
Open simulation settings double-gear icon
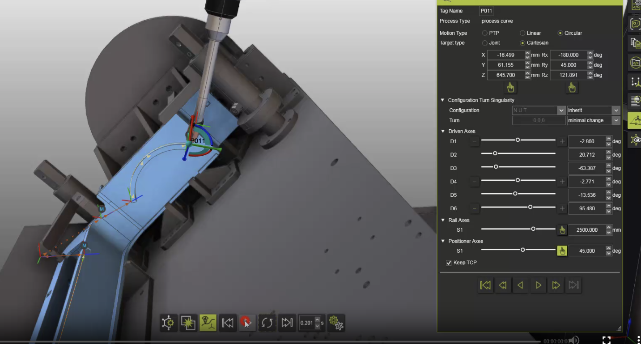[x=336, y=323]
